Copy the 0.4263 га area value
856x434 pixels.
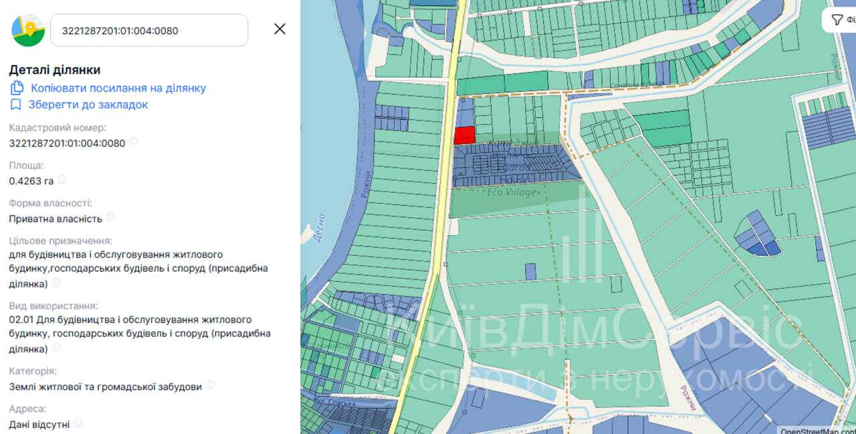[62, 180]
